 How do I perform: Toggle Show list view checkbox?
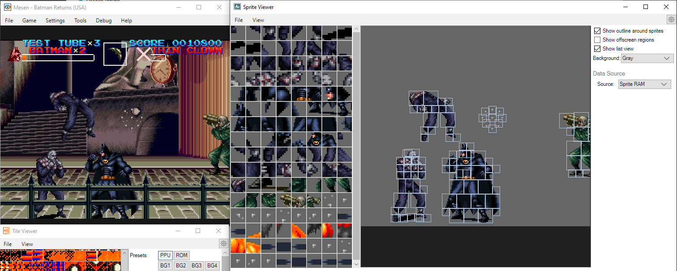point(597,49)
